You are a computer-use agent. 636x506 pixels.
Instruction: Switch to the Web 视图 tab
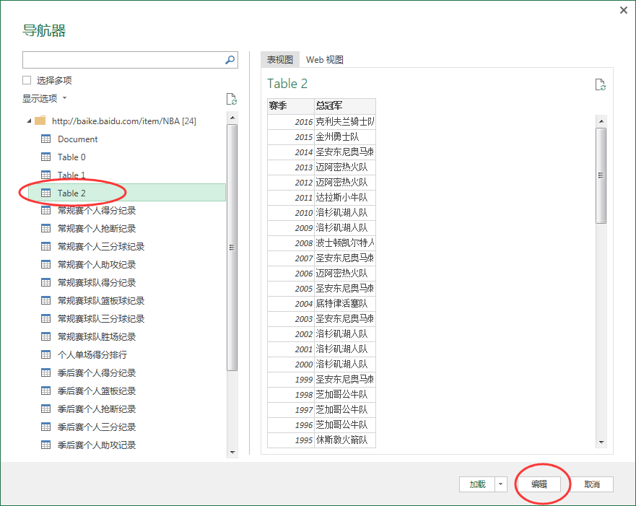pos(324,60)
